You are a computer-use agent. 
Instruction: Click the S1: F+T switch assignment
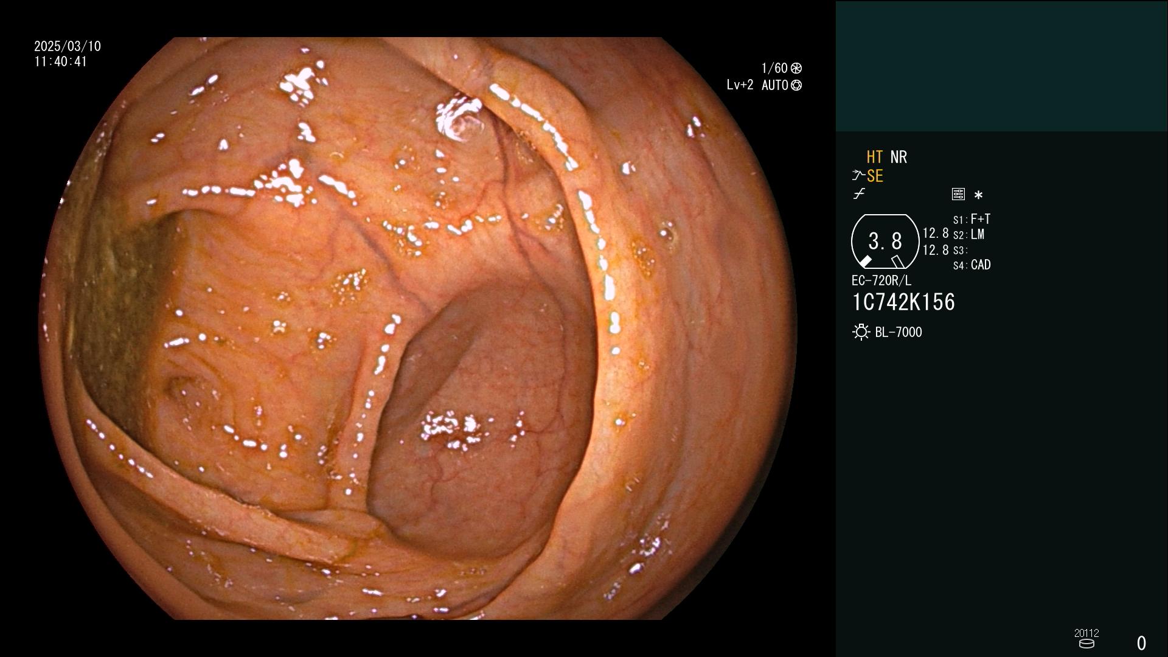coord(972,219)
